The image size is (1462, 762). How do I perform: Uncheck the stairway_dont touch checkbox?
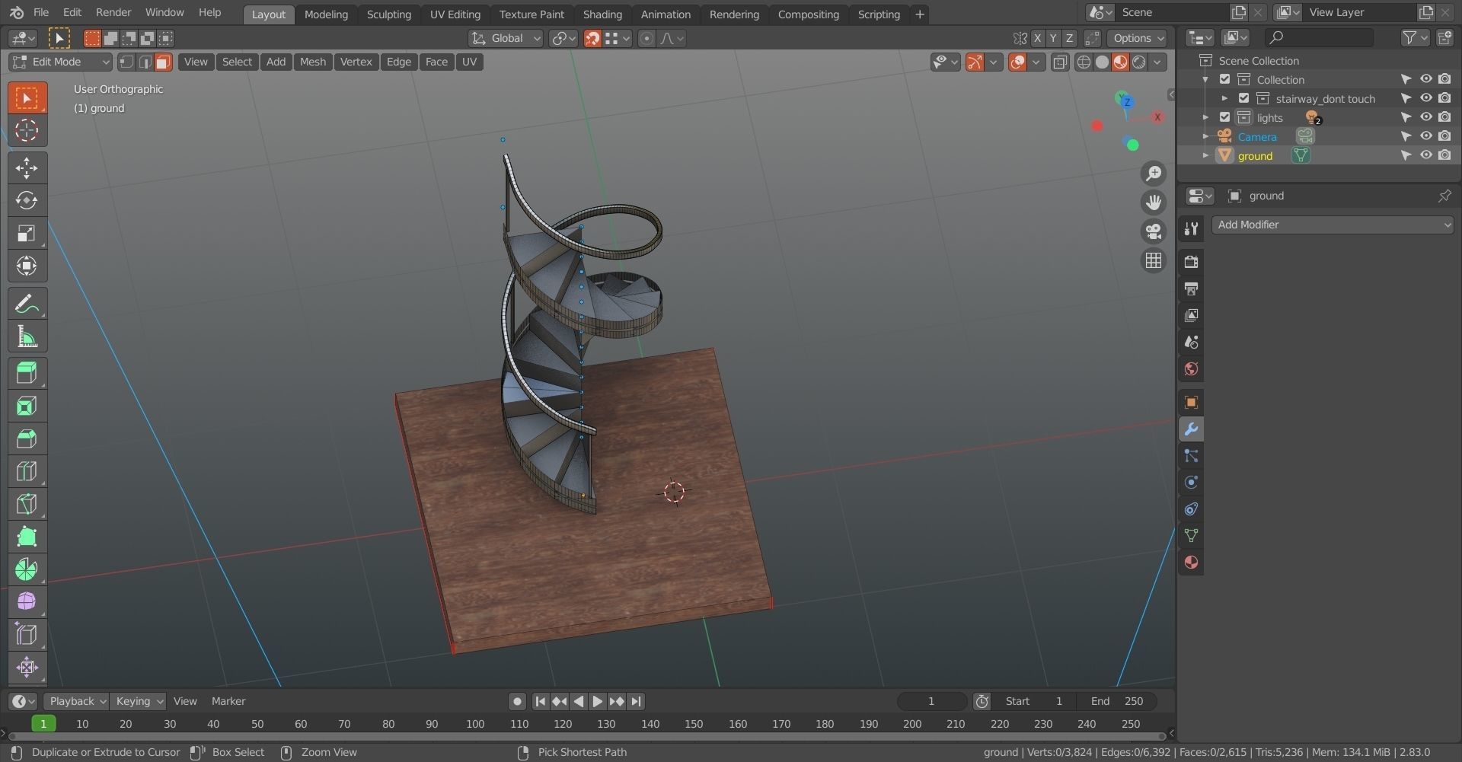(1243, 98)
